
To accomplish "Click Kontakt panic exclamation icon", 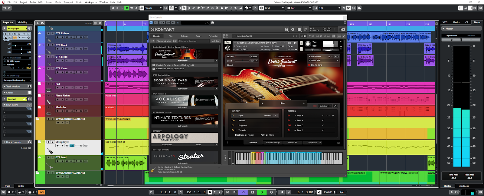I will (x=335, y=29).
